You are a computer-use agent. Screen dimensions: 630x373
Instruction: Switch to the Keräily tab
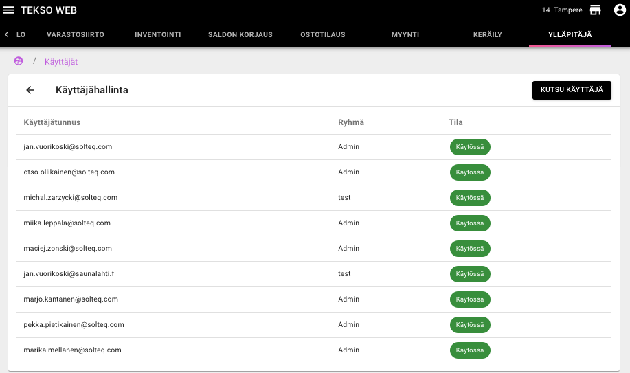point(488,34)
